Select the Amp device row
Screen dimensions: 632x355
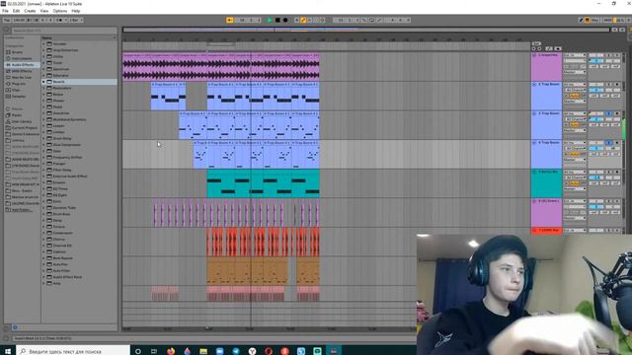(79, 283)
